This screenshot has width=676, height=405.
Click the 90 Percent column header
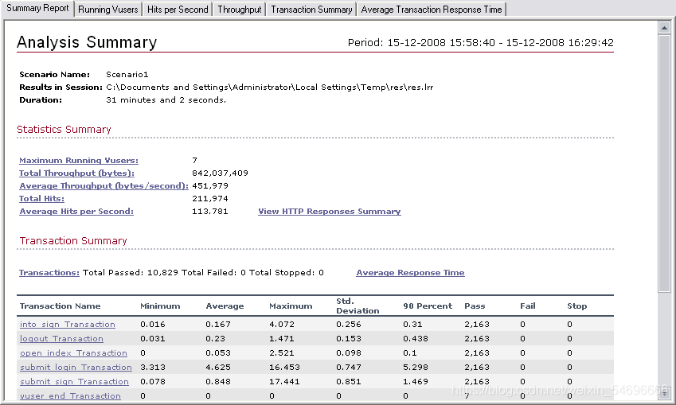[x=428, y=306]
